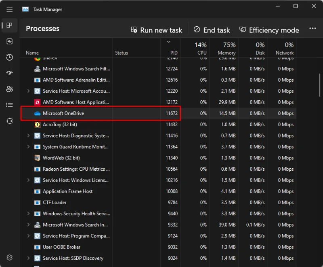Open the App history icon
This screenshot has width=323, height=267.
point(9,57)
